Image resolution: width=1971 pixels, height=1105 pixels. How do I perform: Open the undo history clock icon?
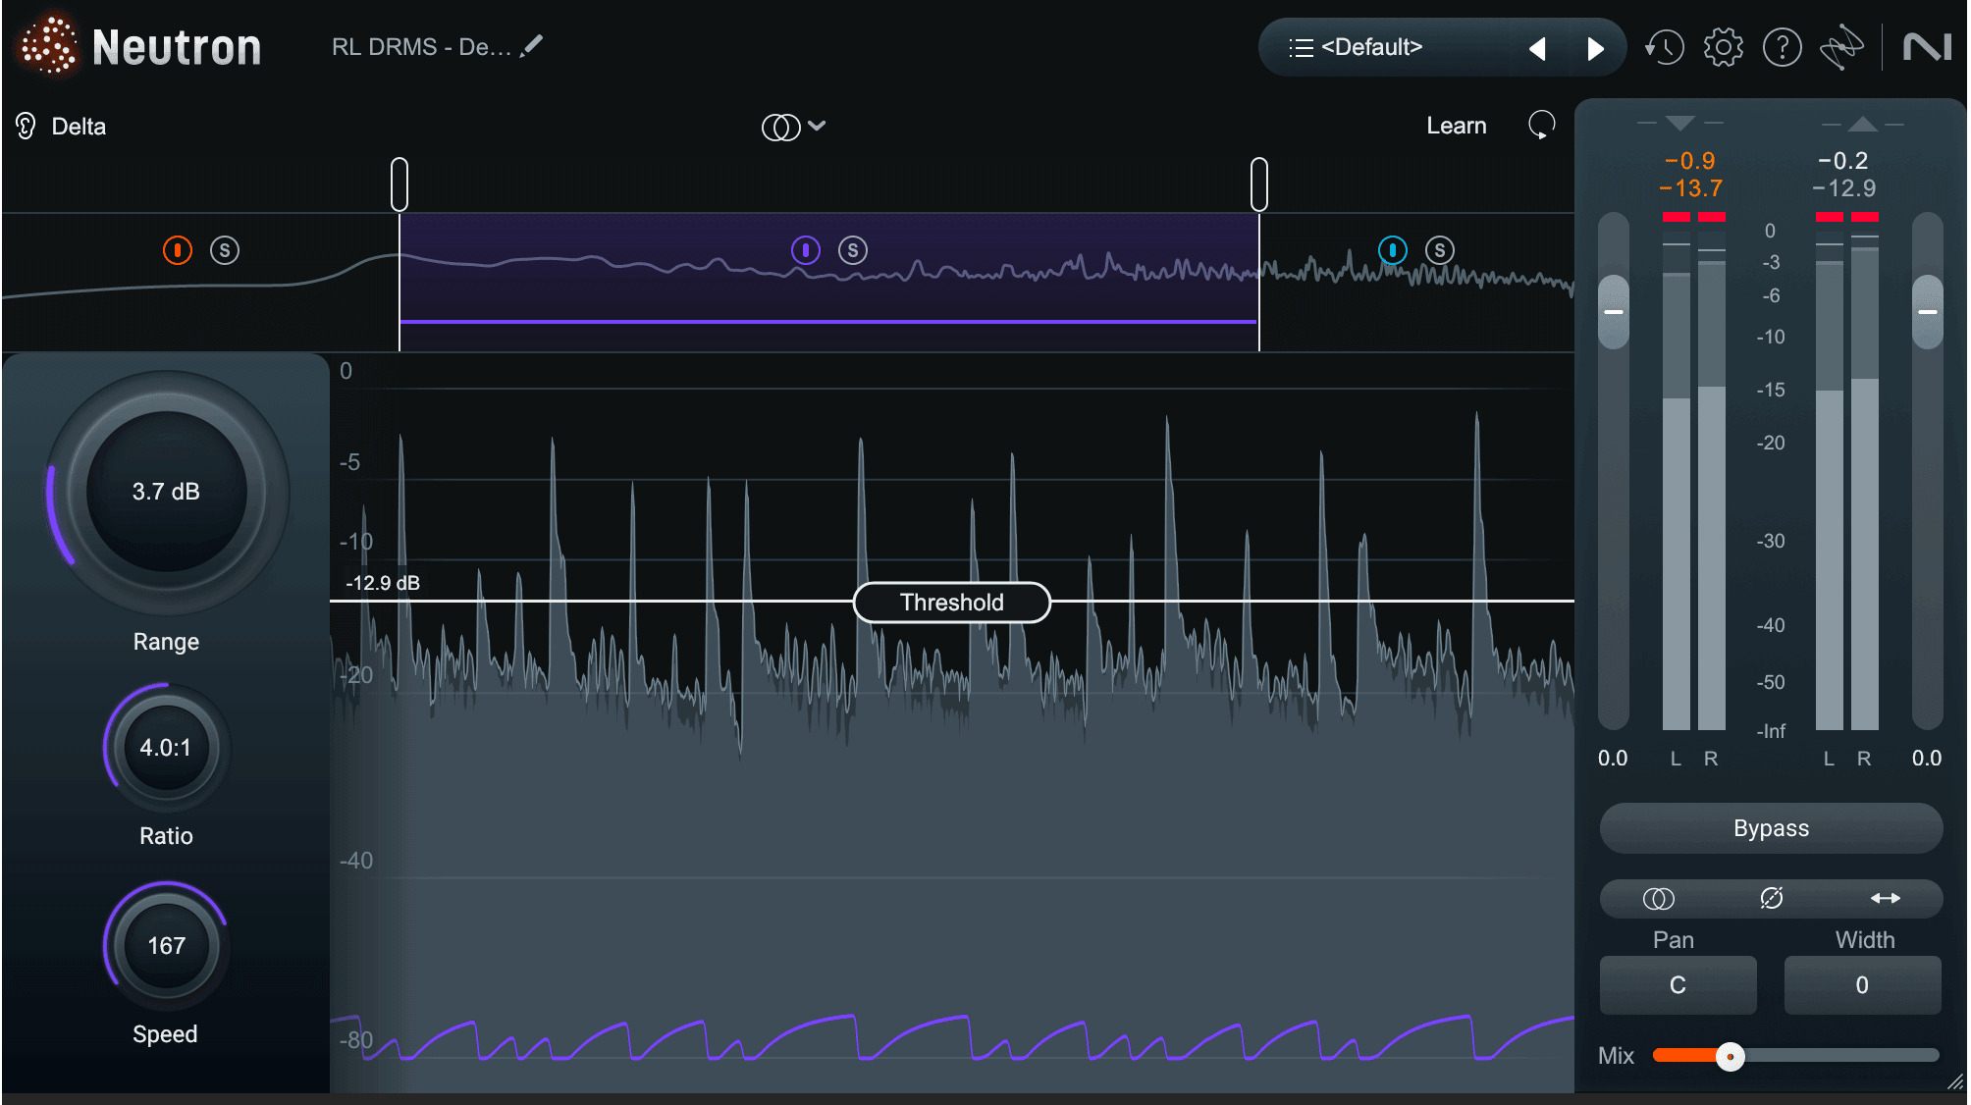[x=1665, y=47]
